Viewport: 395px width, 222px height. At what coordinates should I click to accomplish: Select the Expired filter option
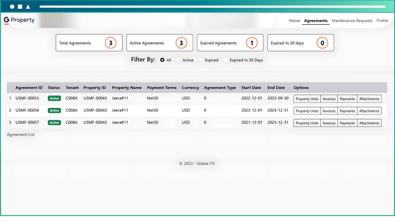click(x=201, y=60)
